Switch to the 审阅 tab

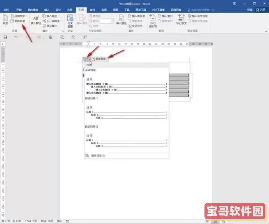click(104, 10)
